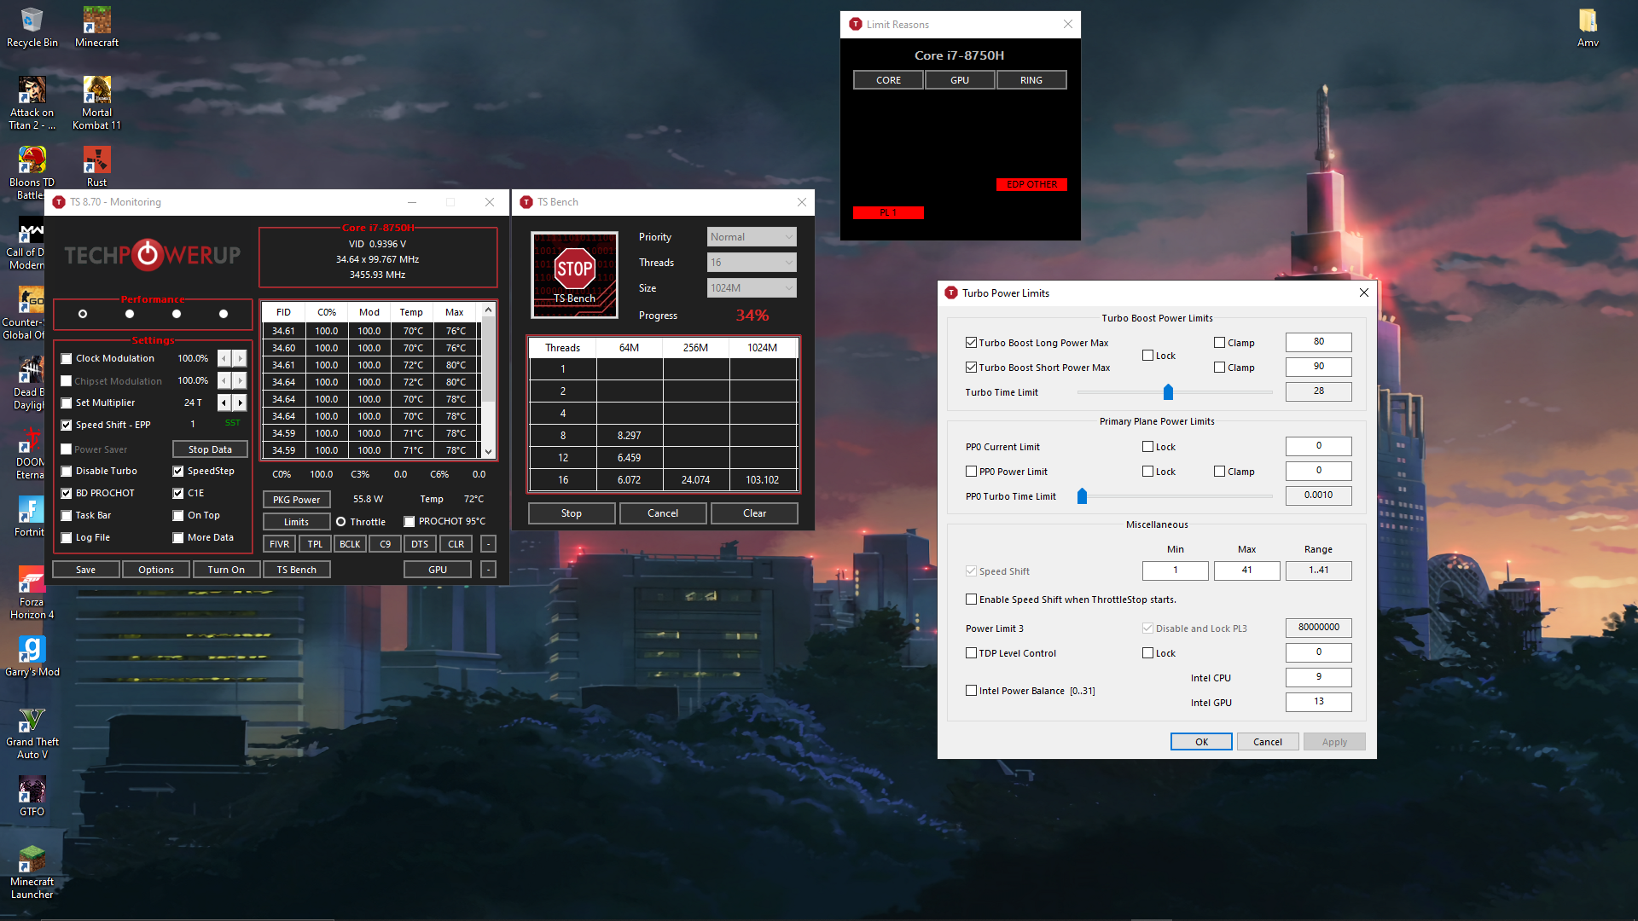The image size is (1638, 921).
Task: Toggle the SpeedStep checkbox
Action: pyautogui.click(x=178, y=471)
